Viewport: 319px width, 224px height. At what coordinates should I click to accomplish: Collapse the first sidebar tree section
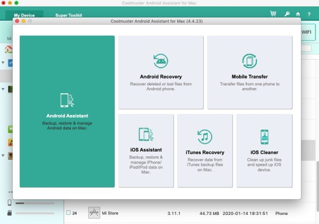[3, 63]
